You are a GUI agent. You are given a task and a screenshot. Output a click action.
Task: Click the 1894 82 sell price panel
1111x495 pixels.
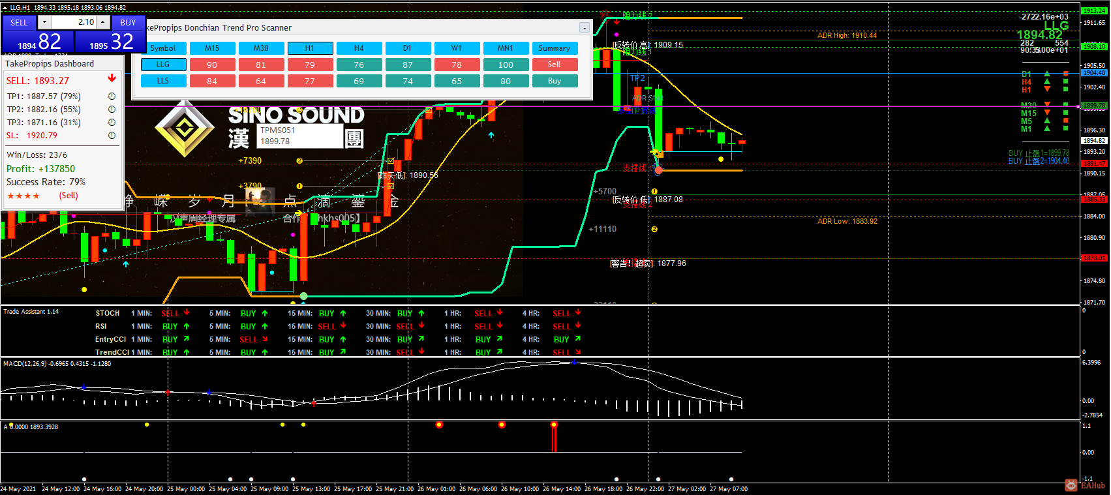click(x=37, y=41)
